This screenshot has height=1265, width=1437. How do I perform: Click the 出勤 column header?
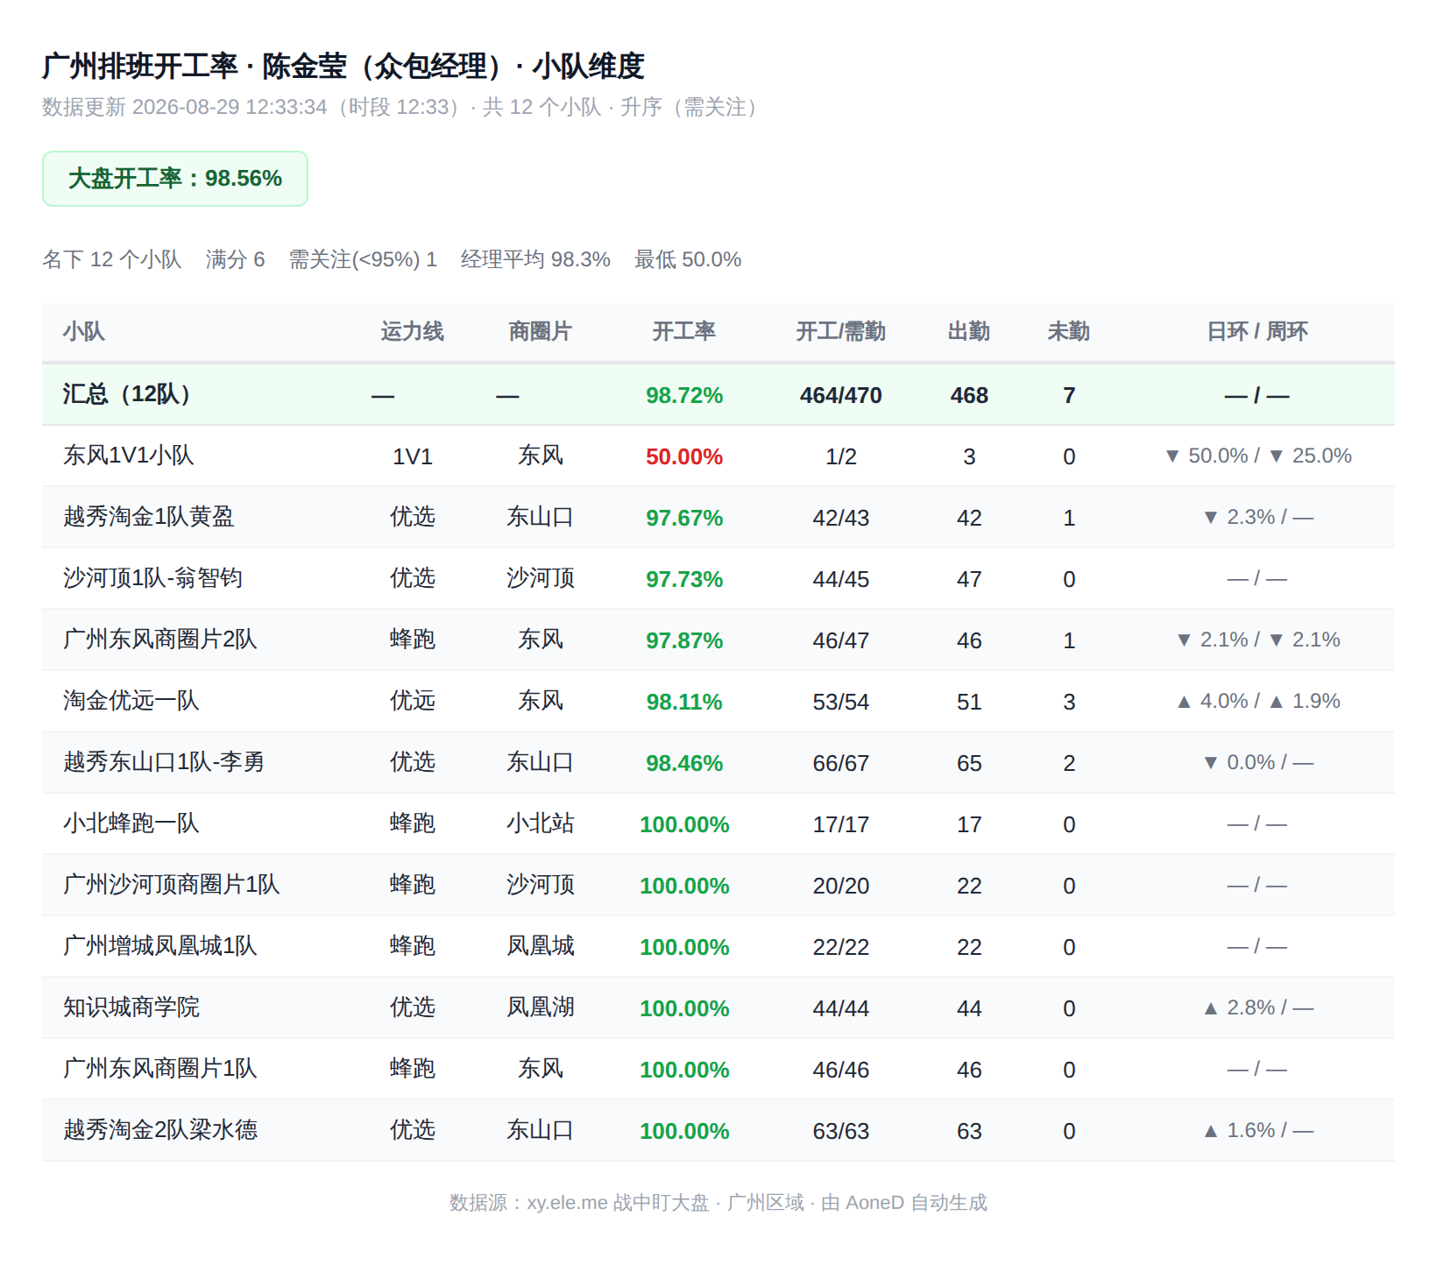tap(969, 331)
